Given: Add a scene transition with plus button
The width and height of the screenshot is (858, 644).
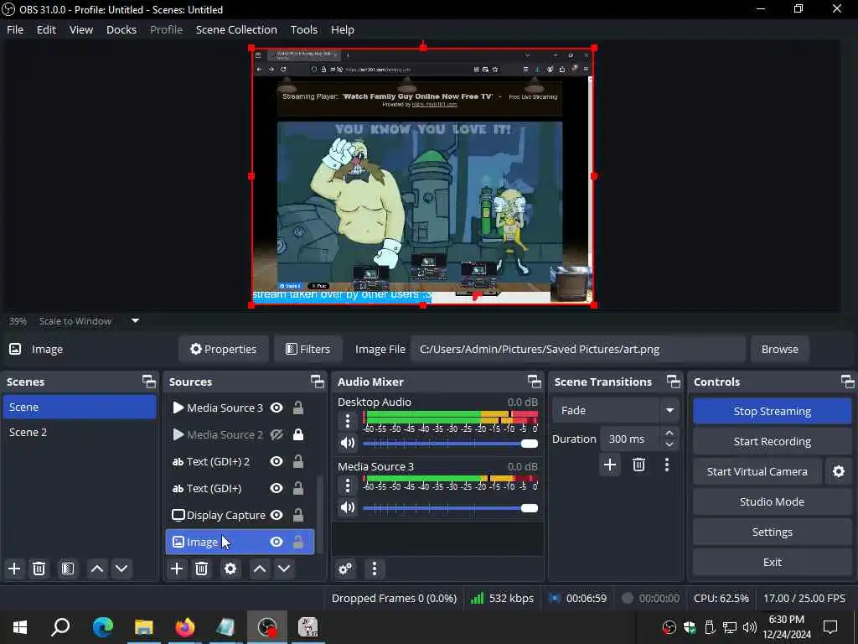Looking at the screenshot, I should (x=610, y=465).
